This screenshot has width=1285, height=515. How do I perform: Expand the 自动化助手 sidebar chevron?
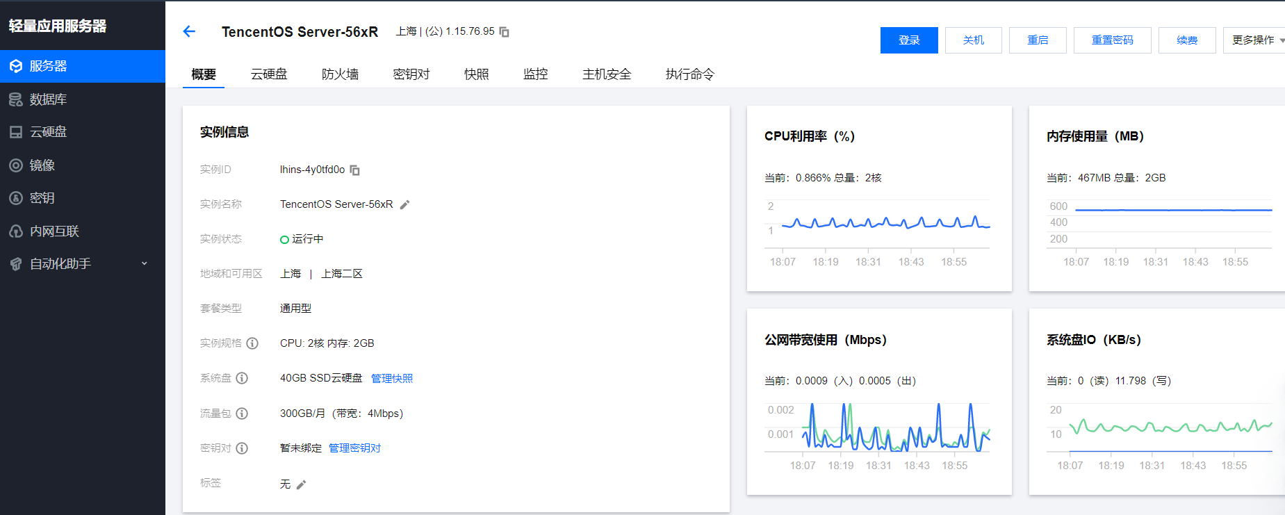[145, 263]
